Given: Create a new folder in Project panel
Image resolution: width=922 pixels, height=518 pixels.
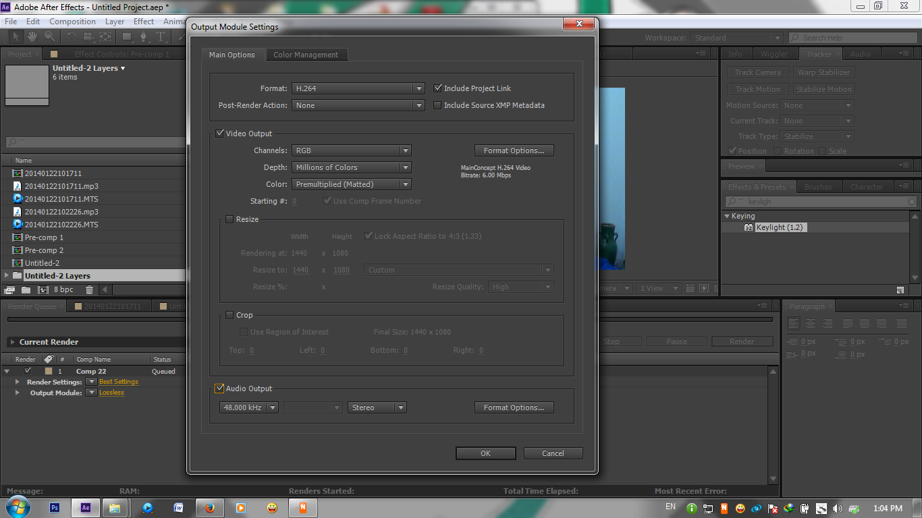Looking at the screenshot, I should coord(26,290).
